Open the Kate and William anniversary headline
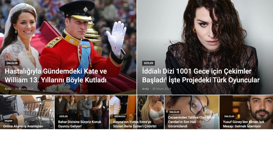273x154 pixels. coord(56,76)
